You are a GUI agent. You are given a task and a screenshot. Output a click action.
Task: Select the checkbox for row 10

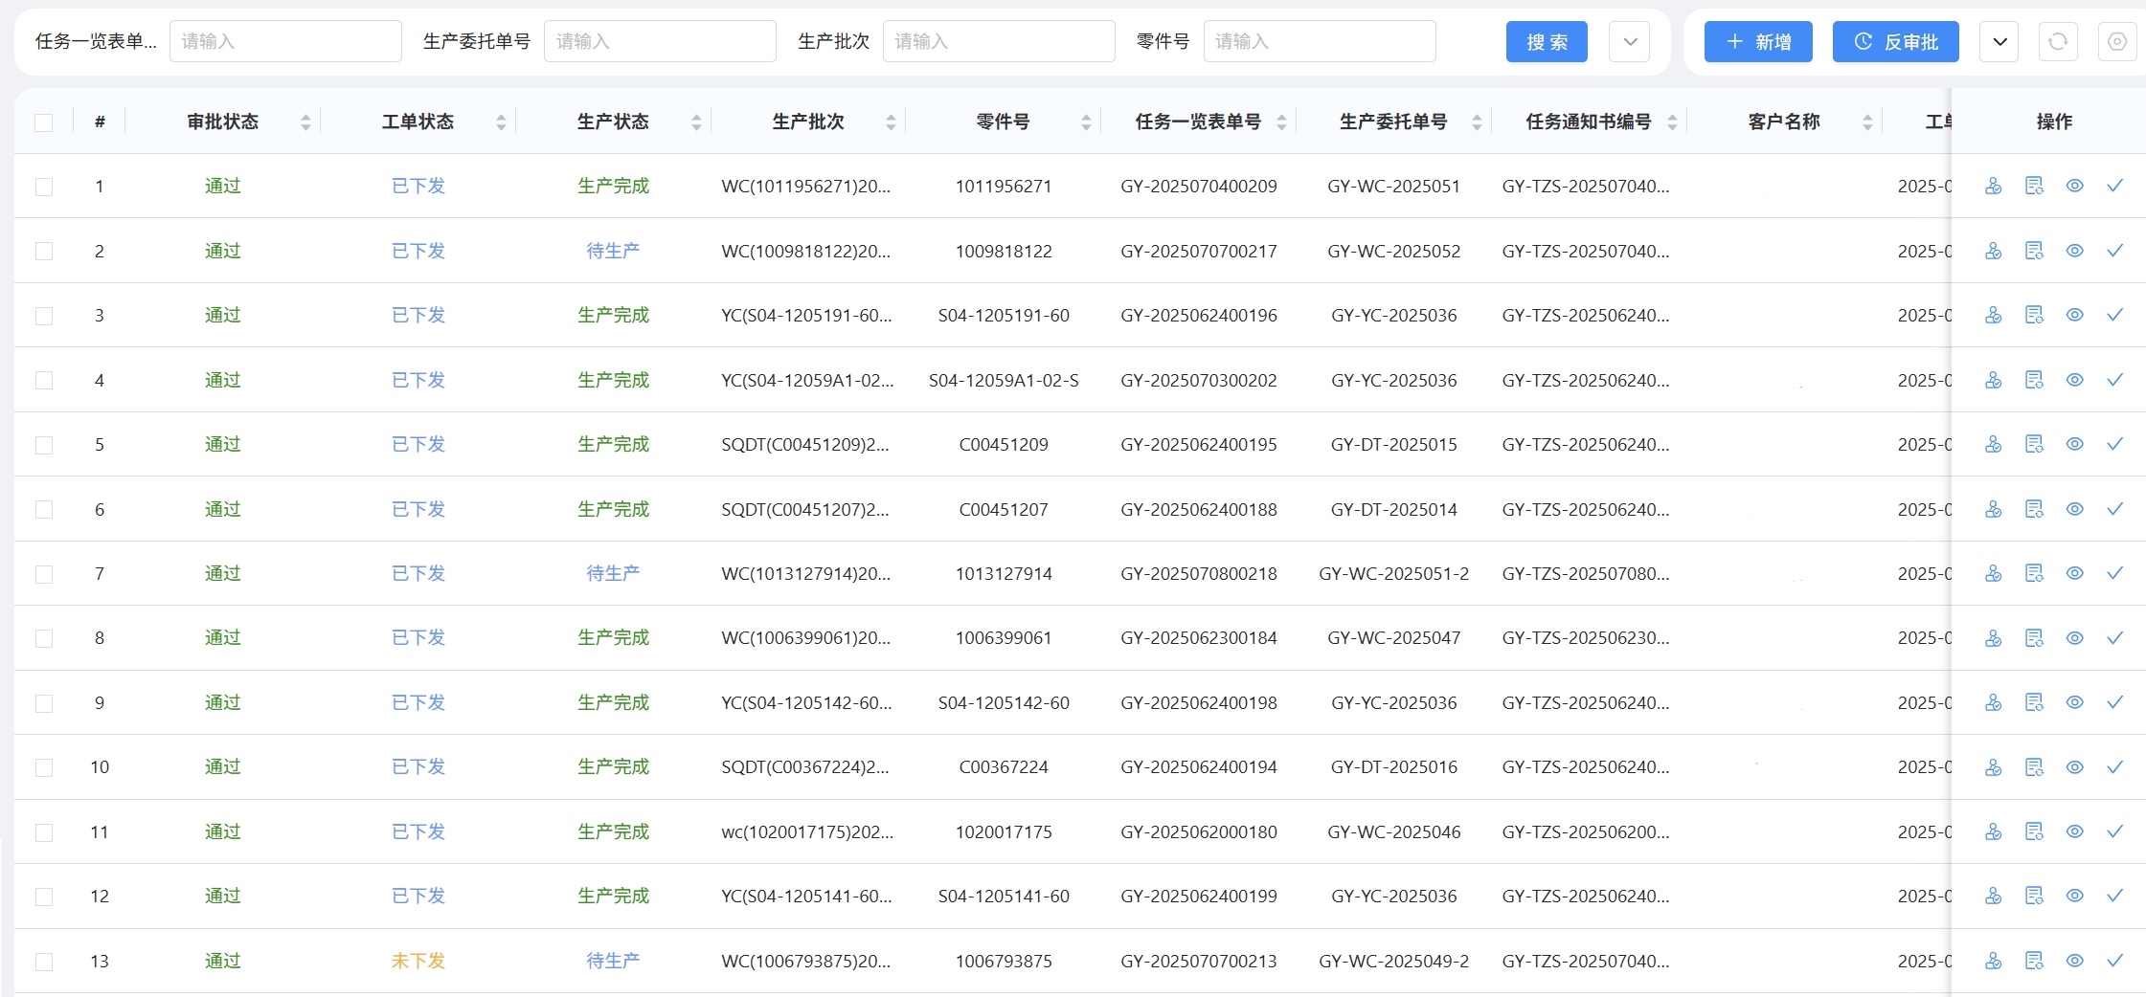[44, 767]
